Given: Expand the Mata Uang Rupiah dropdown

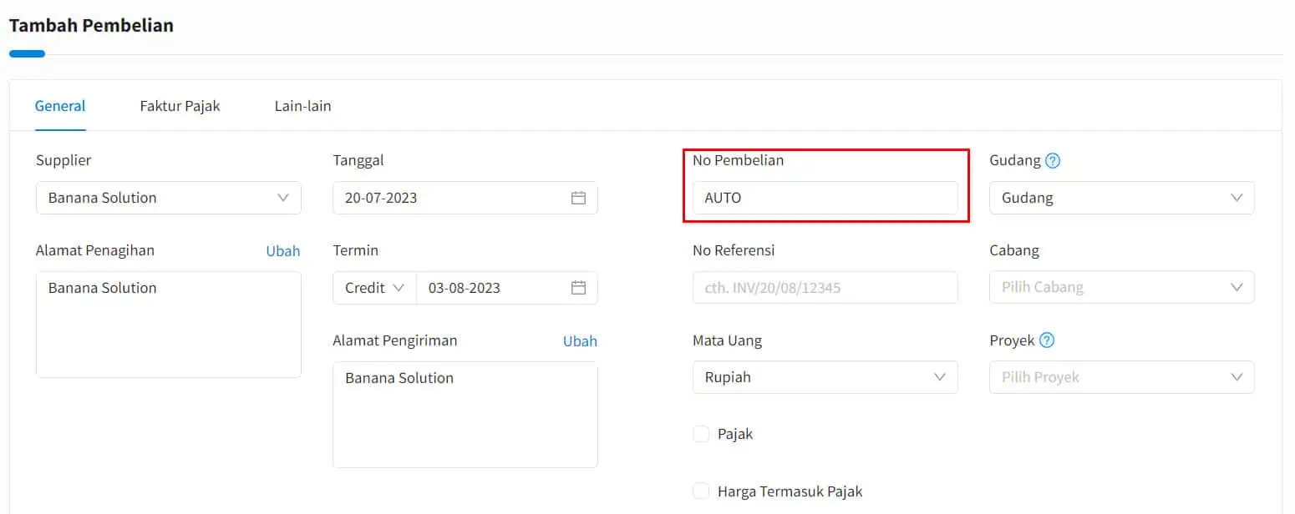Looking at the screenshot, I should [x=825, y=377].
